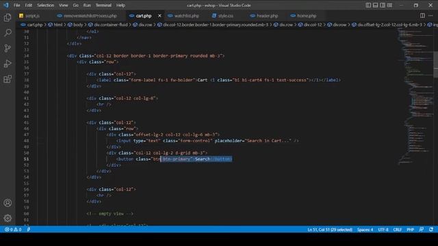Screen dimensions: 438x246
Task: Click 'border-primary' class text on line 34
Action: click(170, 56)
